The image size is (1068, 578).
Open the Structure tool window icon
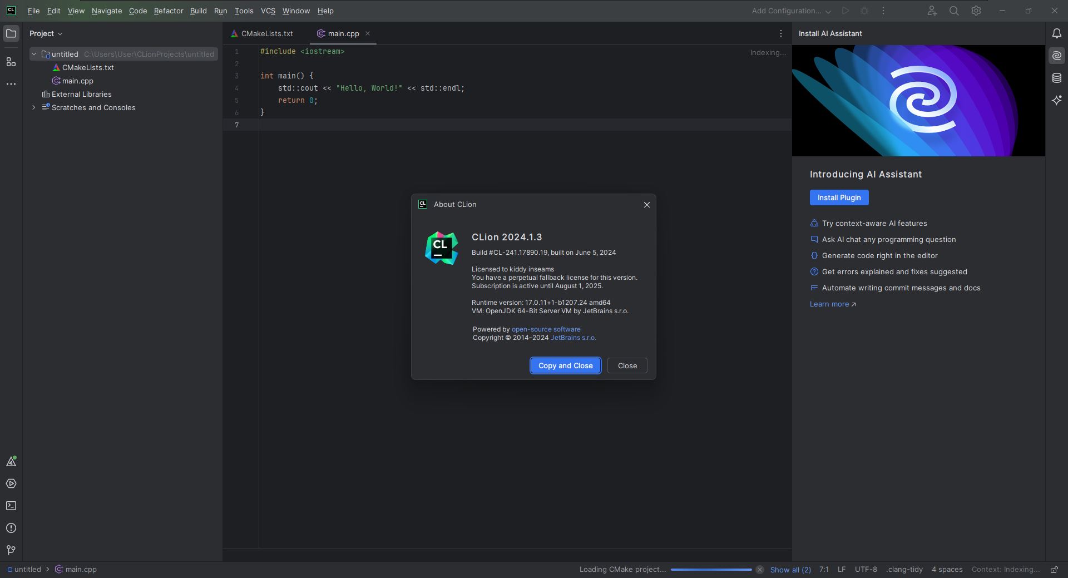pos(11,62)
